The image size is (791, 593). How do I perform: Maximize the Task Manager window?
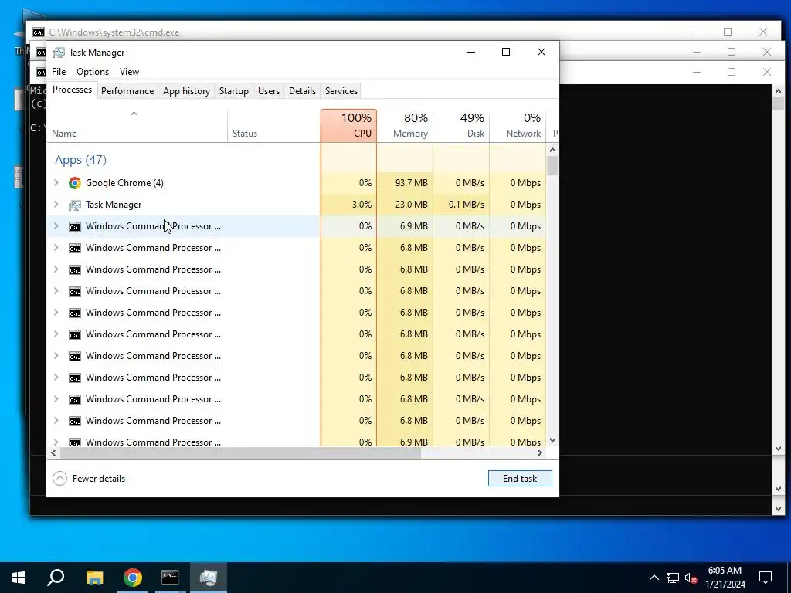click(506, 52)
